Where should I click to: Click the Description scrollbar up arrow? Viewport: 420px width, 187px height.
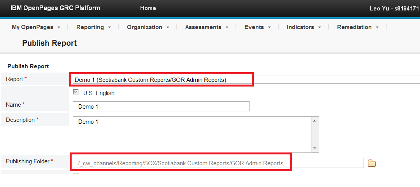pos(315,121)
